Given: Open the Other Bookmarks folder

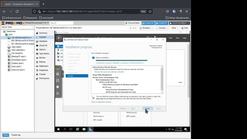Looking at the screenshot, I should [x=177, y=18].
